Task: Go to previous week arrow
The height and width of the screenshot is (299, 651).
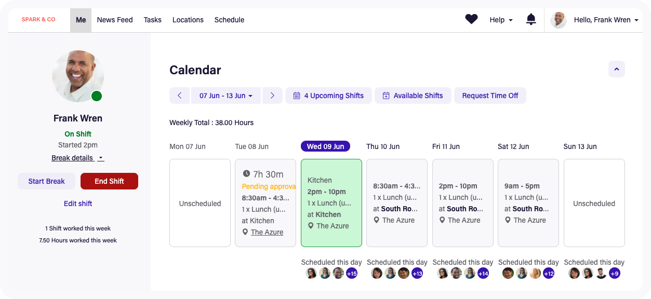Action: (180, 96)
